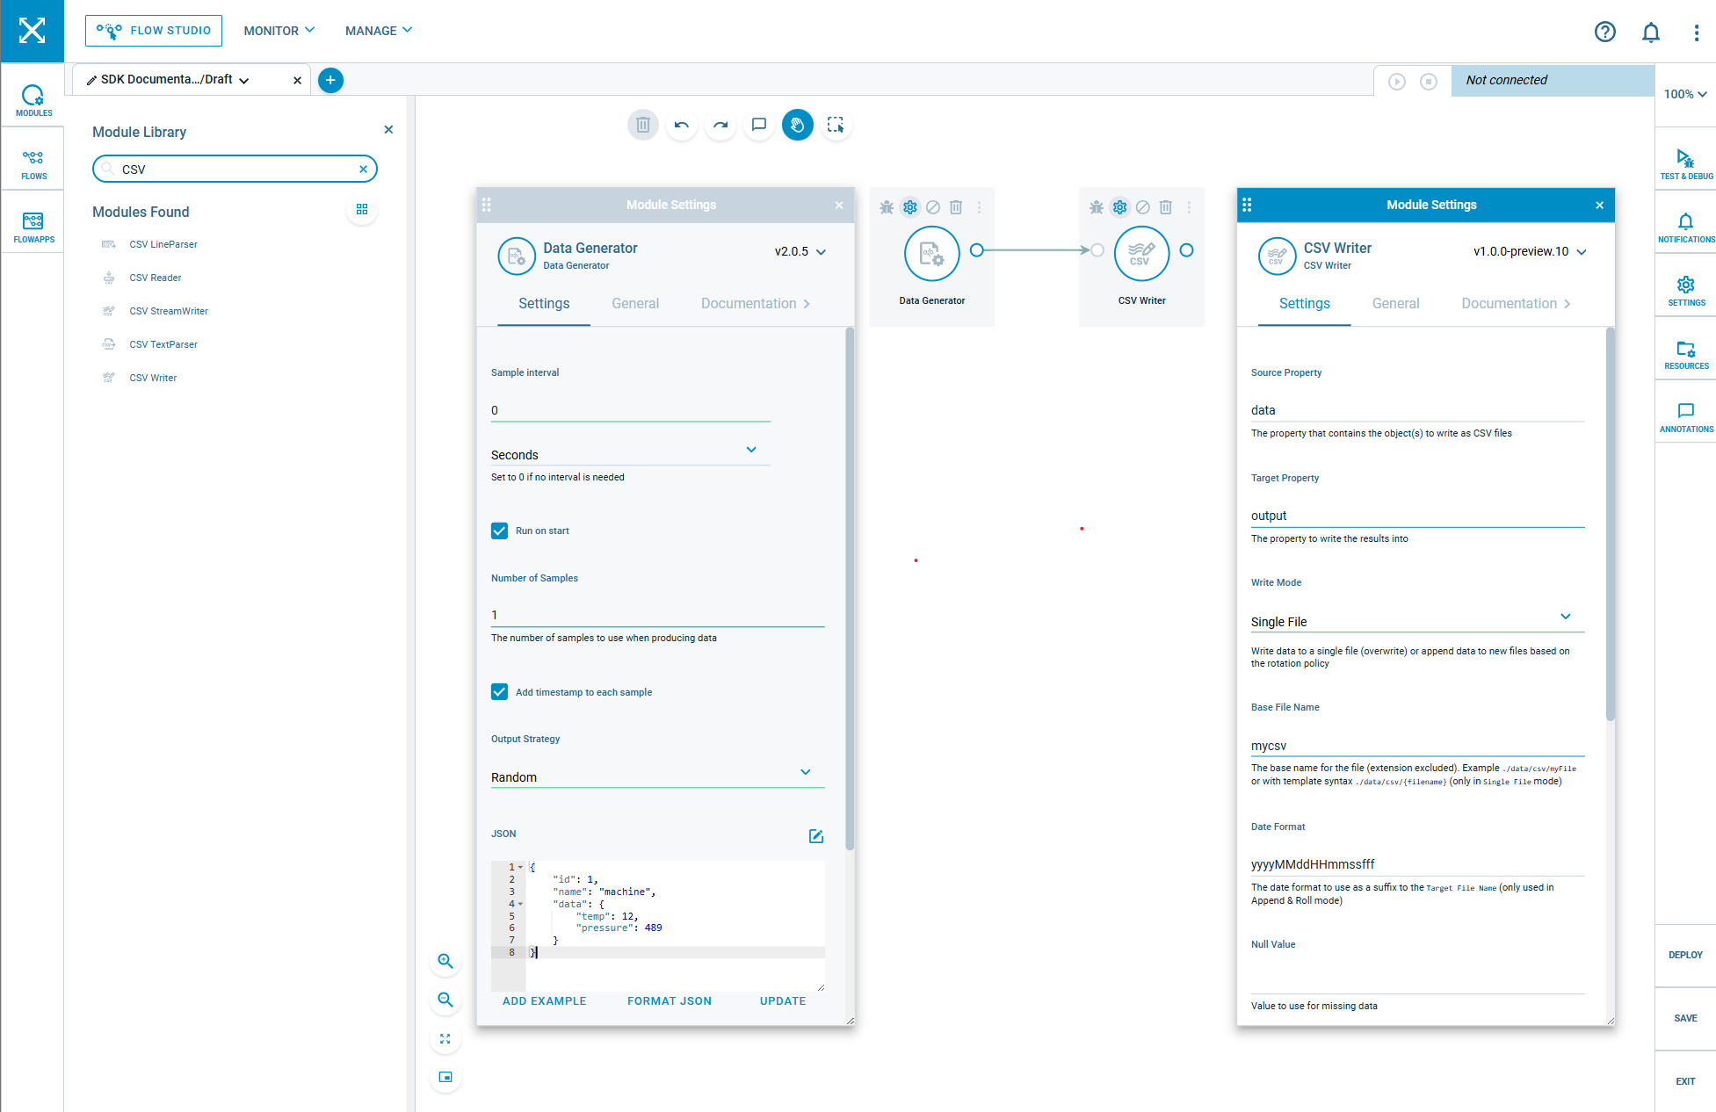Open the Test & Debug panel
The width and height of the screenshot is (1716, 1112).
[x=1685, y=163]
